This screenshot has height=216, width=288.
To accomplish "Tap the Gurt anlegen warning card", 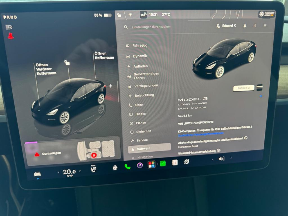I will pyautogui.click(x=72, y=151).
